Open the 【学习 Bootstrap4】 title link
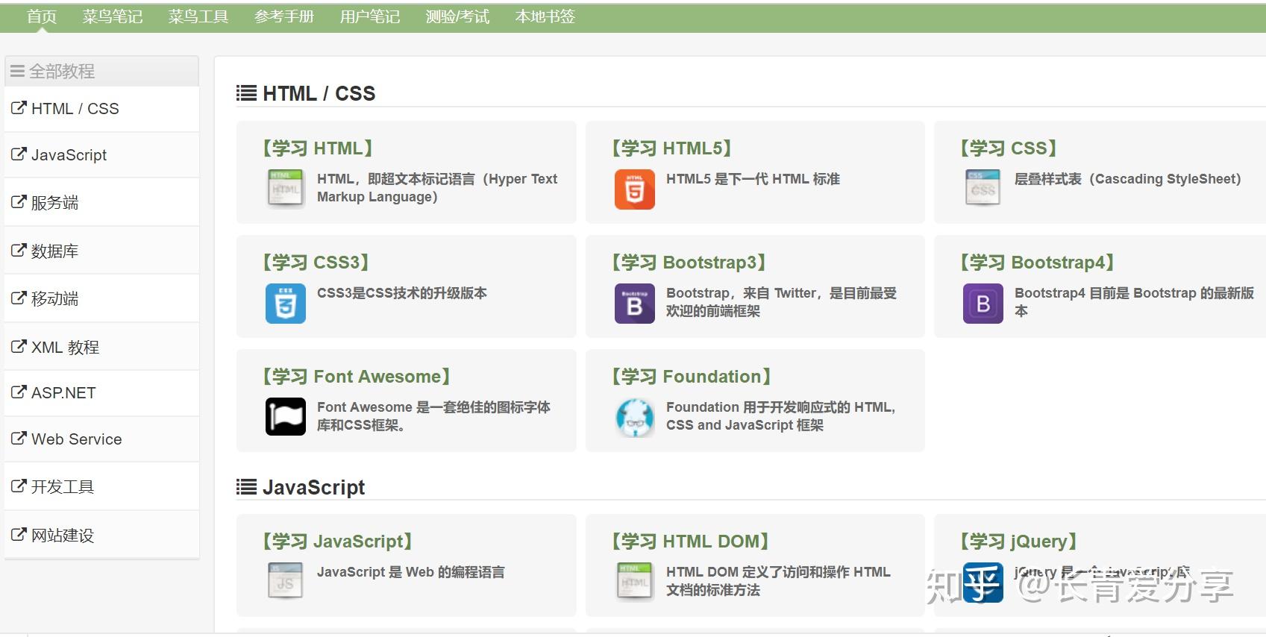Screen dimensions: 1266x637 [1037, 263]
